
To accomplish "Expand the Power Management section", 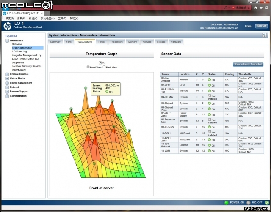I will [x=7, y=83].
